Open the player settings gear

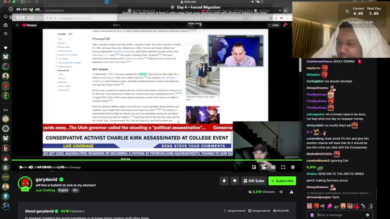293,167
